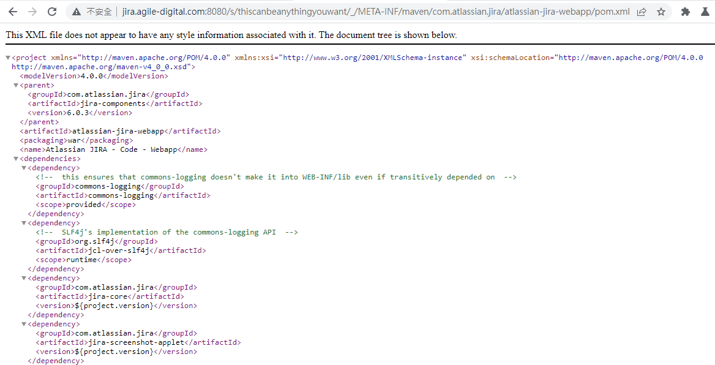Click the jira-screenshot-applet artifactId text
This screenshot has height=365, width=715.
137,342
